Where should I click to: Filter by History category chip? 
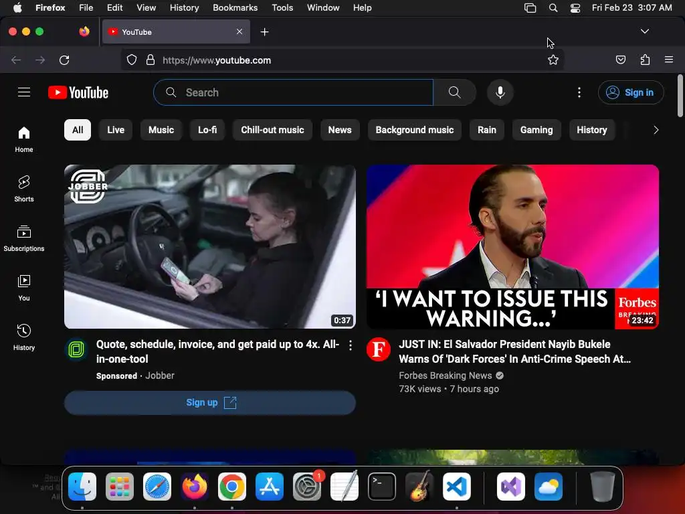coord(592,130)
